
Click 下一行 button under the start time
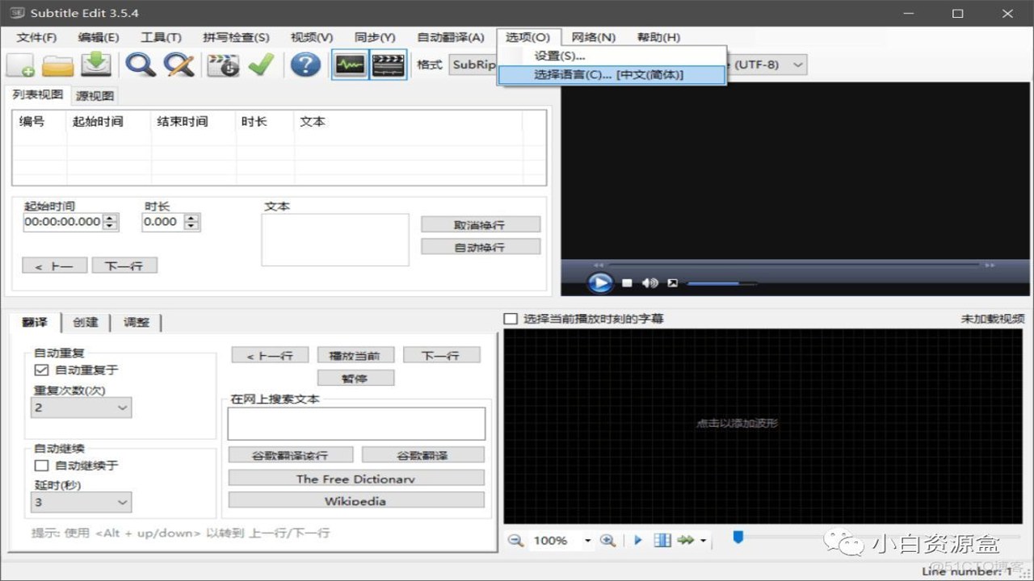pyautogui.click(x=124, y=265)
